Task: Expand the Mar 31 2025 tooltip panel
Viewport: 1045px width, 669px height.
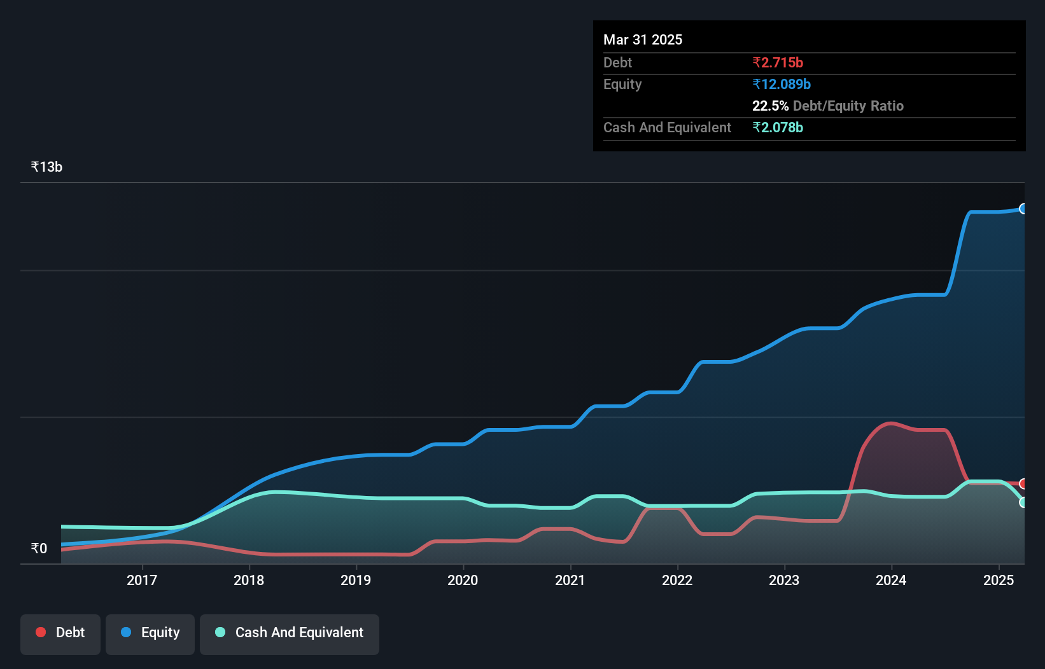Action: [x=642, y=39]
